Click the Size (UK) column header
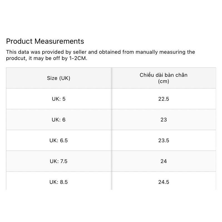Image resolution: width=222 pixels, height=222 pixels. click(x=59, y=78)
